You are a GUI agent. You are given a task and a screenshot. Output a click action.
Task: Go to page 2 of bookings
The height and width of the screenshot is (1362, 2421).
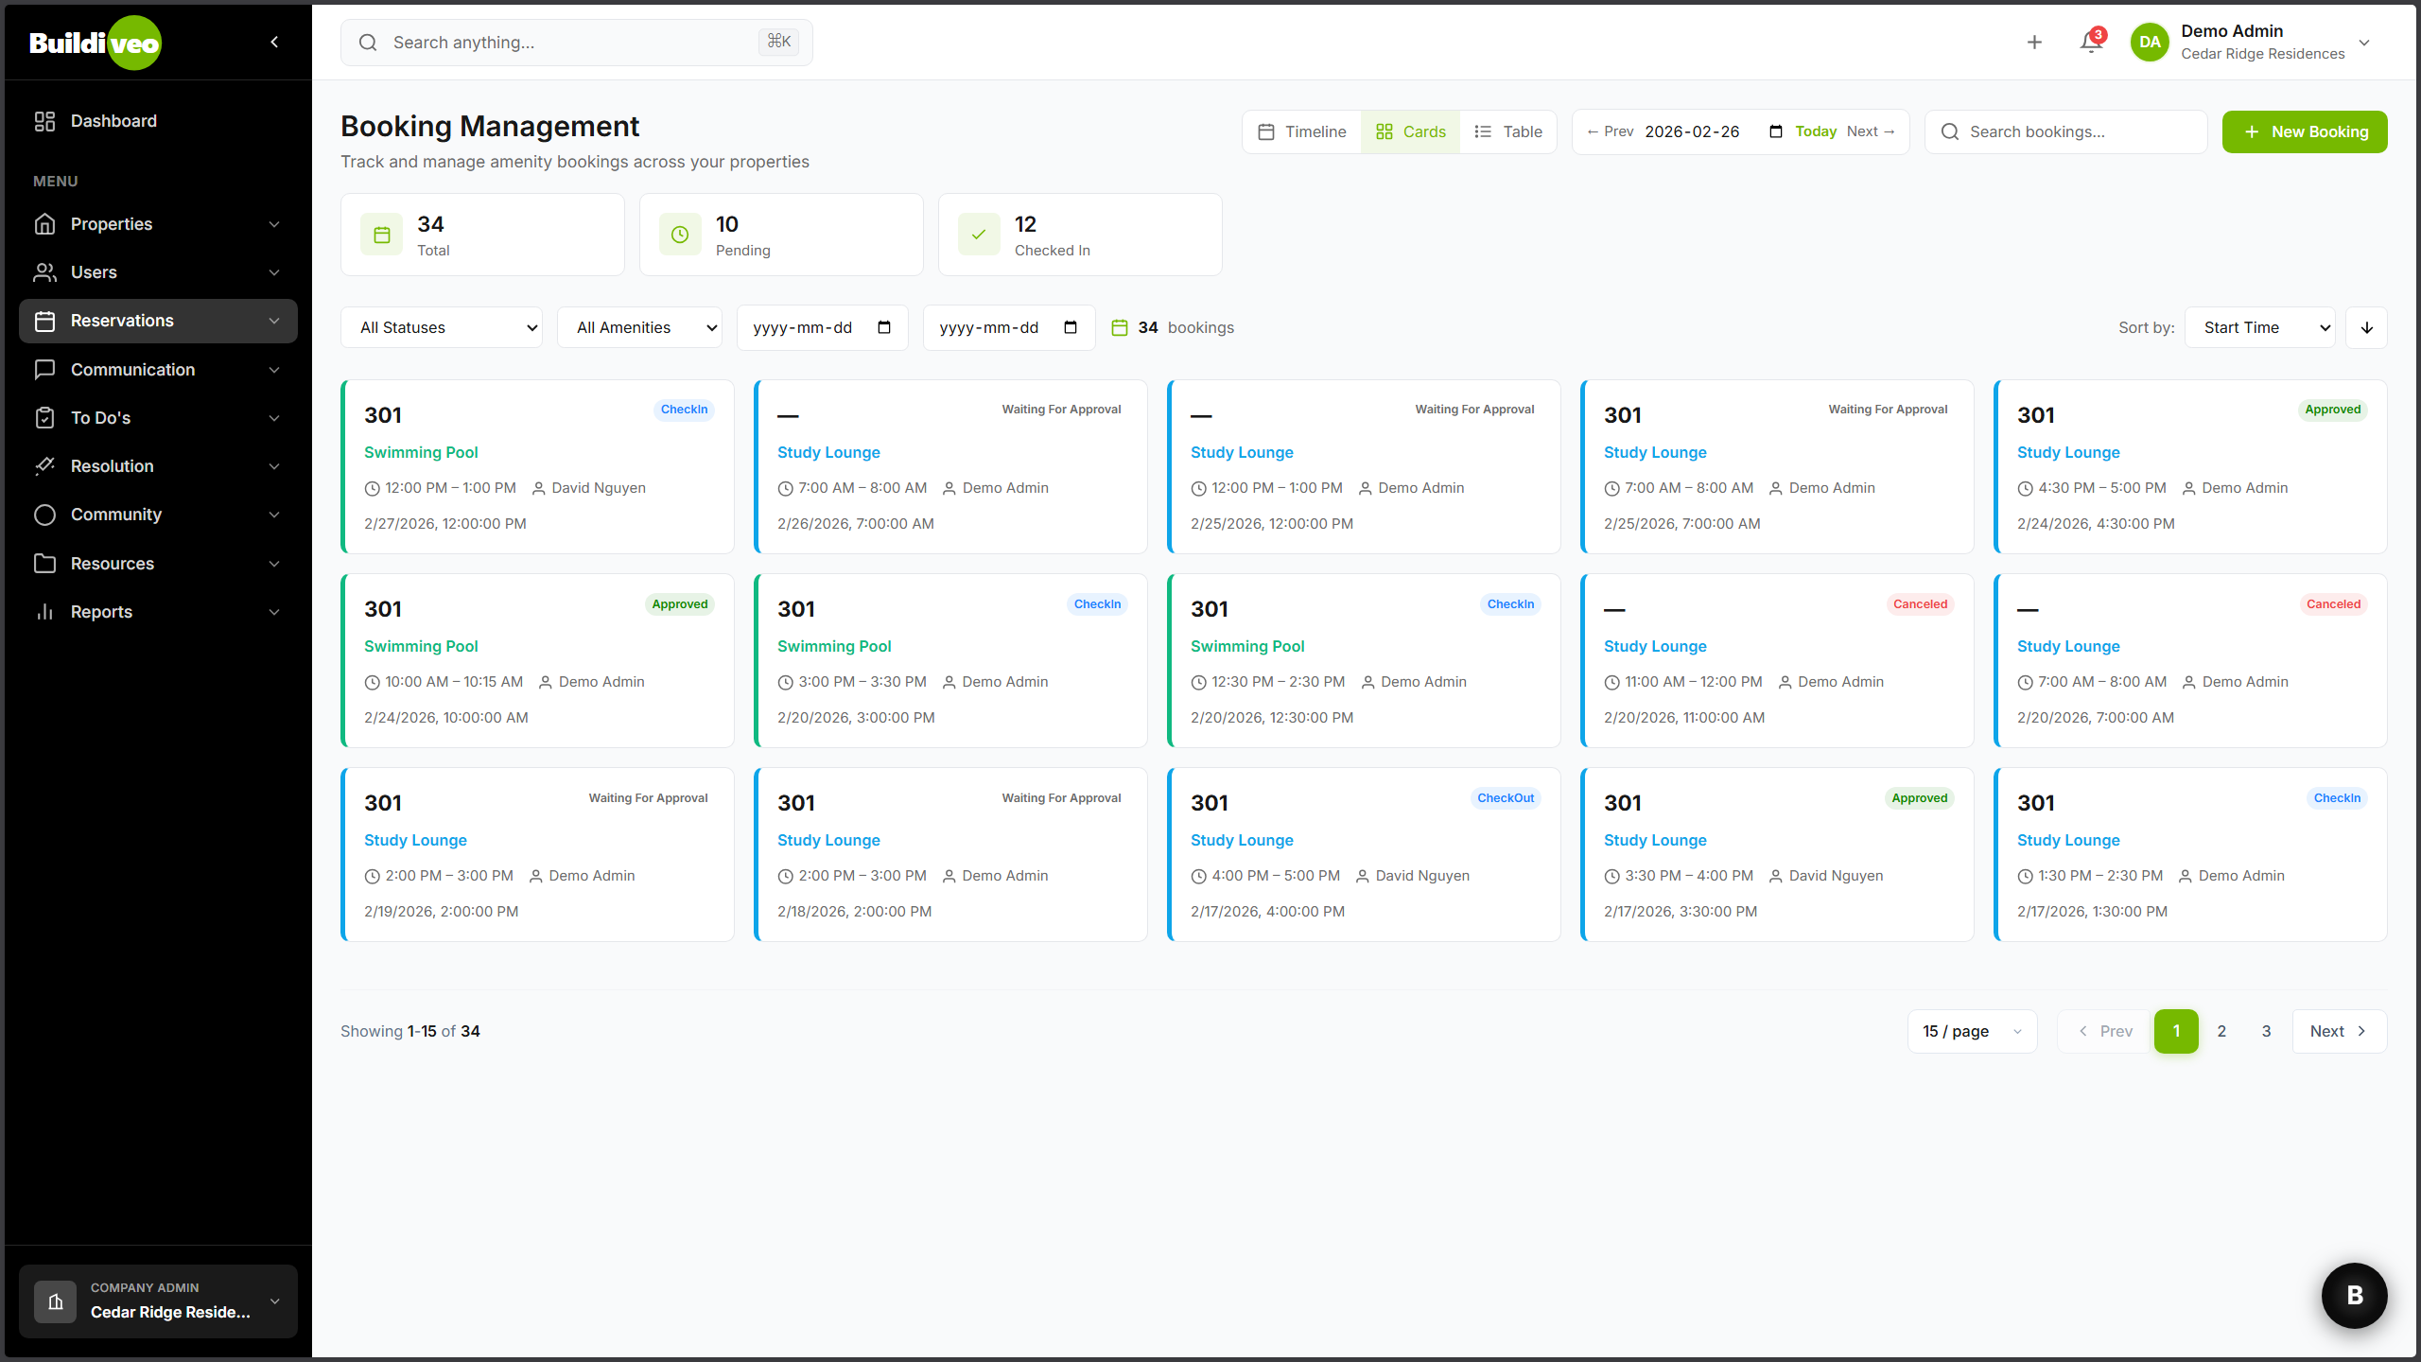tap(2221, 1031)
